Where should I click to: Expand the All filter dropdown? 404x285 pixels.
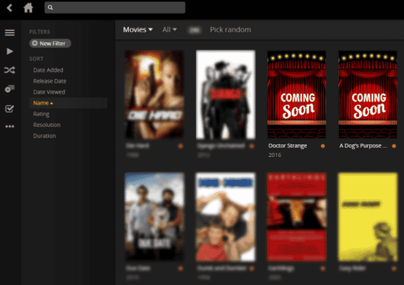tap(169, 30)
